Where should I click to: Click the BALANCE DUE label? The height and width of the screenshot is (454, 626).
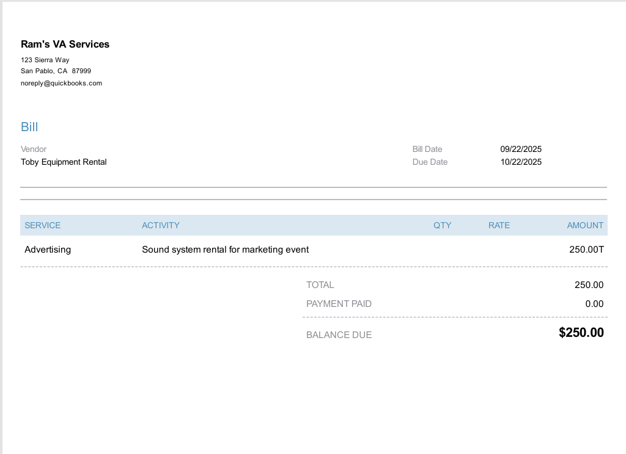pos(339,335)
